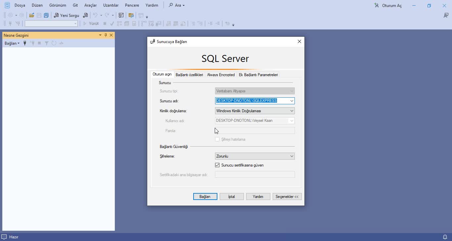Open the Görünüm menu
Screen dimensions: 452x241
(x=58, y=5)
